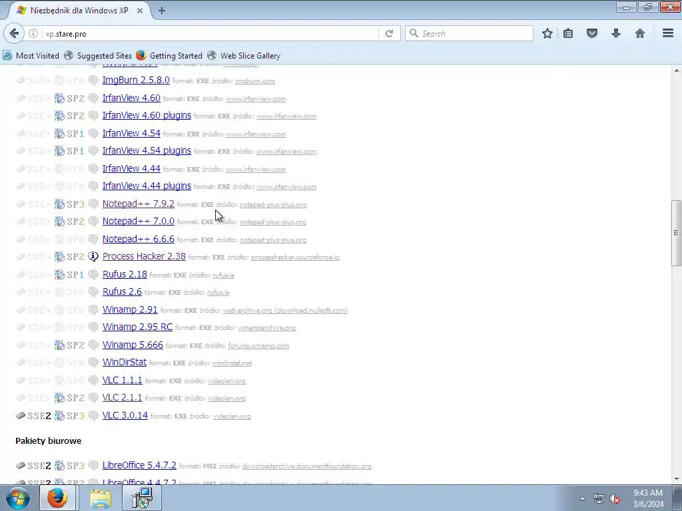Viewport: 682px width, 511px height.
Task: Open the WinDirStat download link
Action: (x=125, y=362)
